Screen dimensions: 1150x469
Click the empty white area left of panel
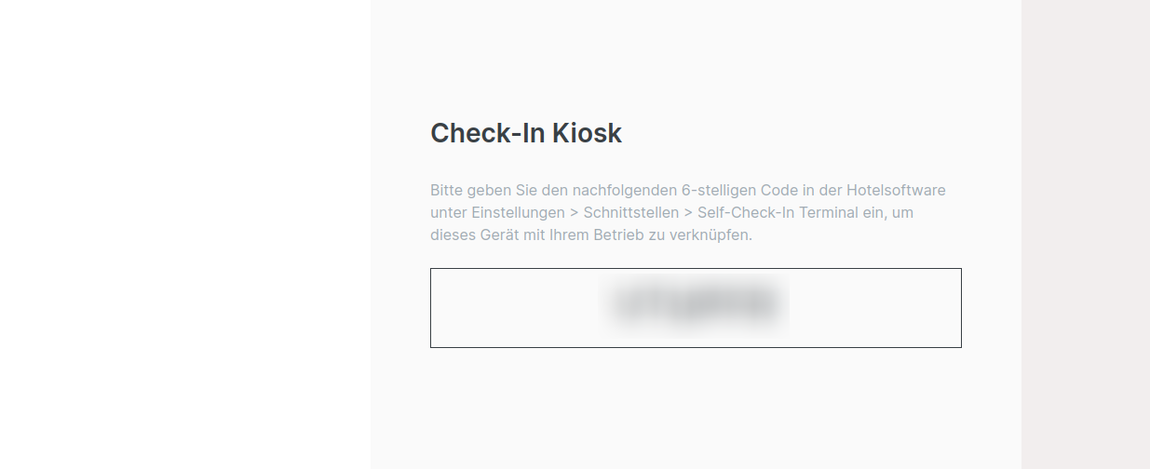coord(186,233)
